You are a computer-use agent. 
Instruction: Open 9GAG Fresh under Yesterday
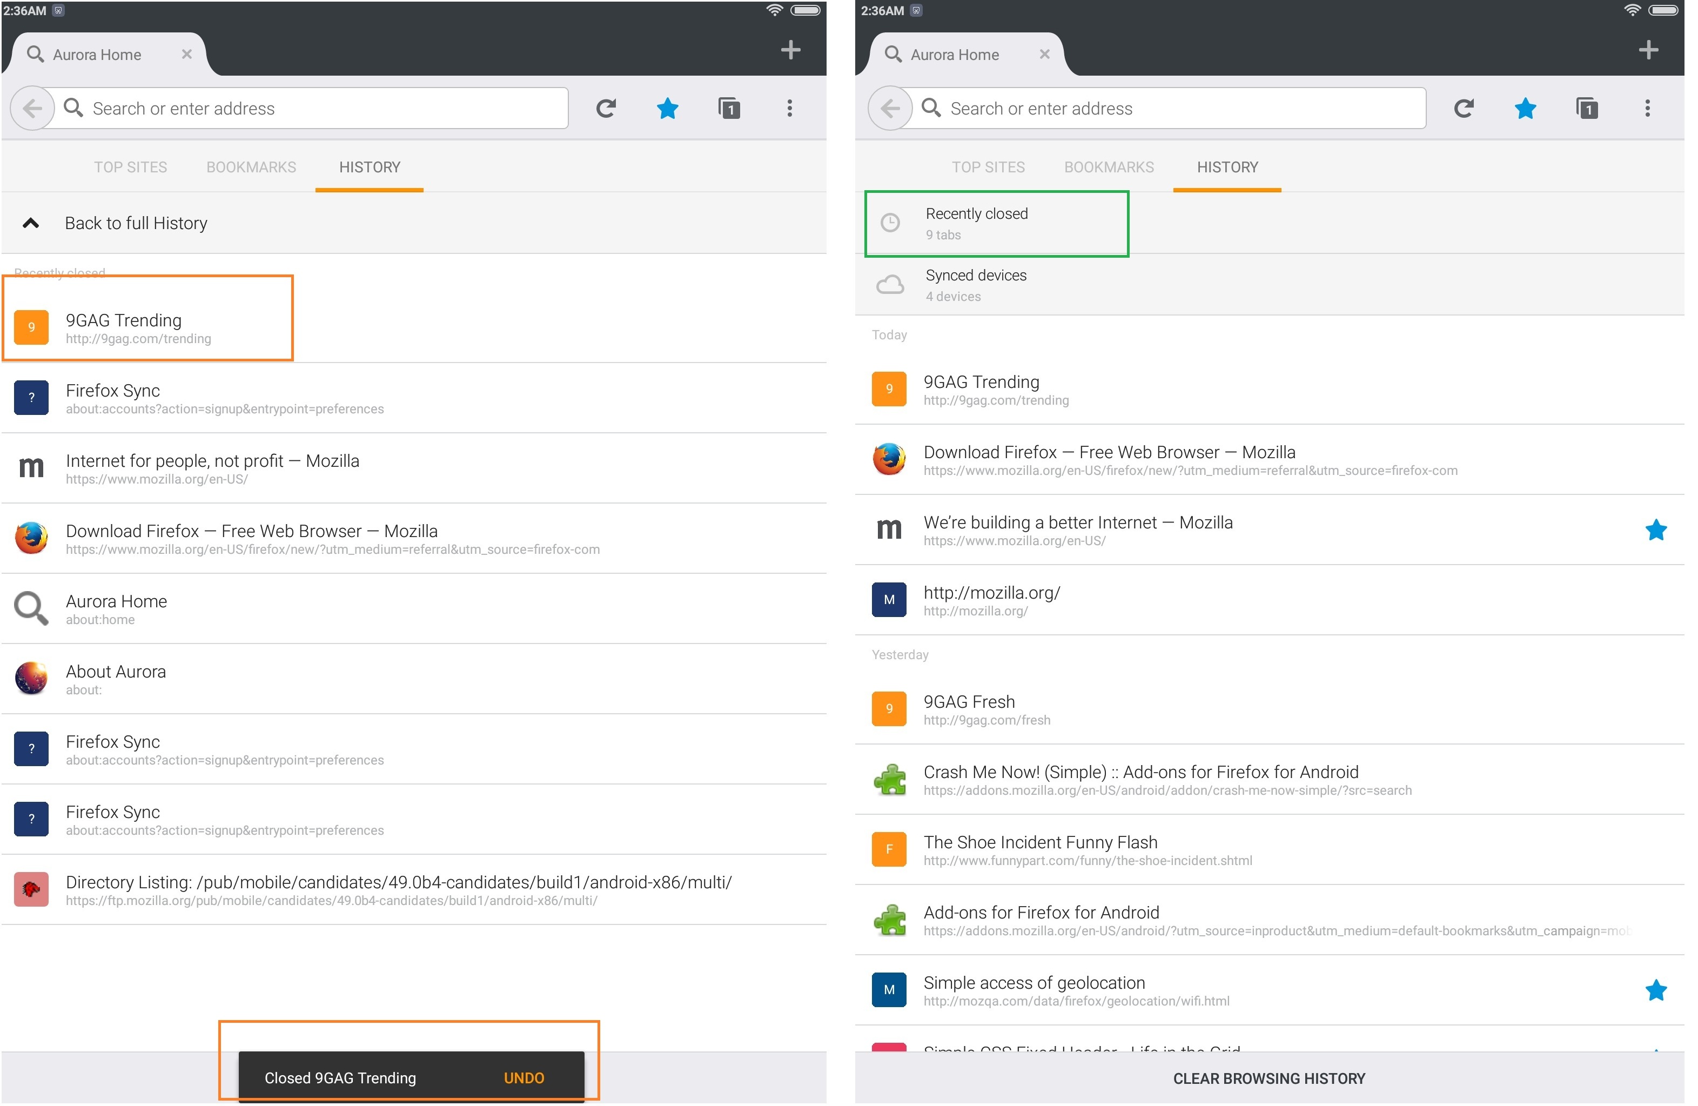[x=1270, y=709]
